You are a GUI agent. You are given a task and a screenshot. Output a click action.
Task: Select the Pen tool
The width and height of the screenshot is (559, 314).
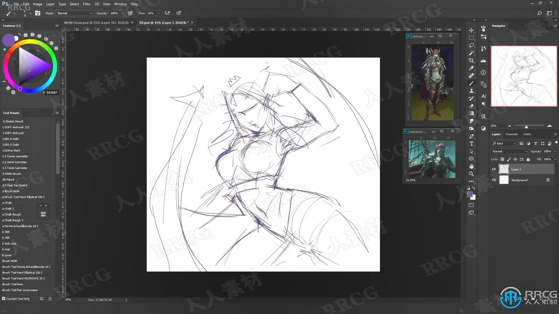point(471,136)
